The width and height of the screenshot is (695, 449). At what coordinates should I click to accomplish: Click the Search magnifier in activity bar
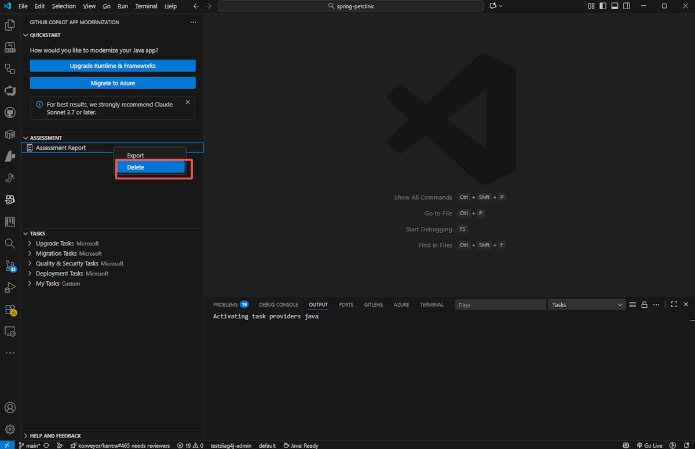click(x=10, y=244)
